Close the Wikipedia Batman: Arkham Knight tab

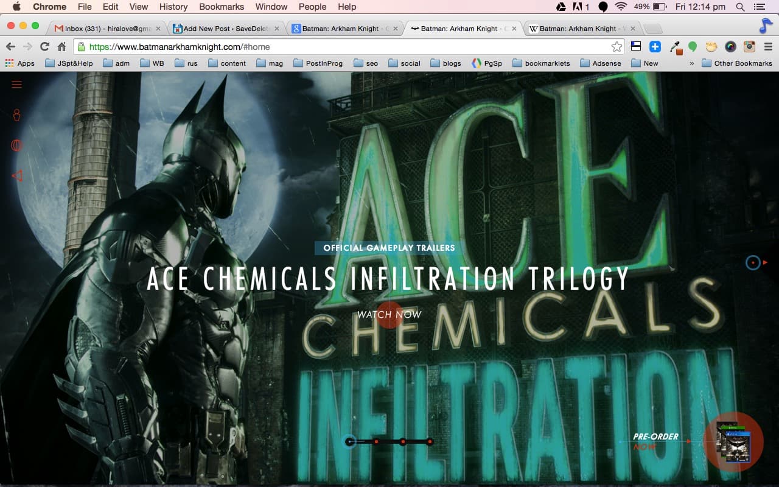click(633, 29)
